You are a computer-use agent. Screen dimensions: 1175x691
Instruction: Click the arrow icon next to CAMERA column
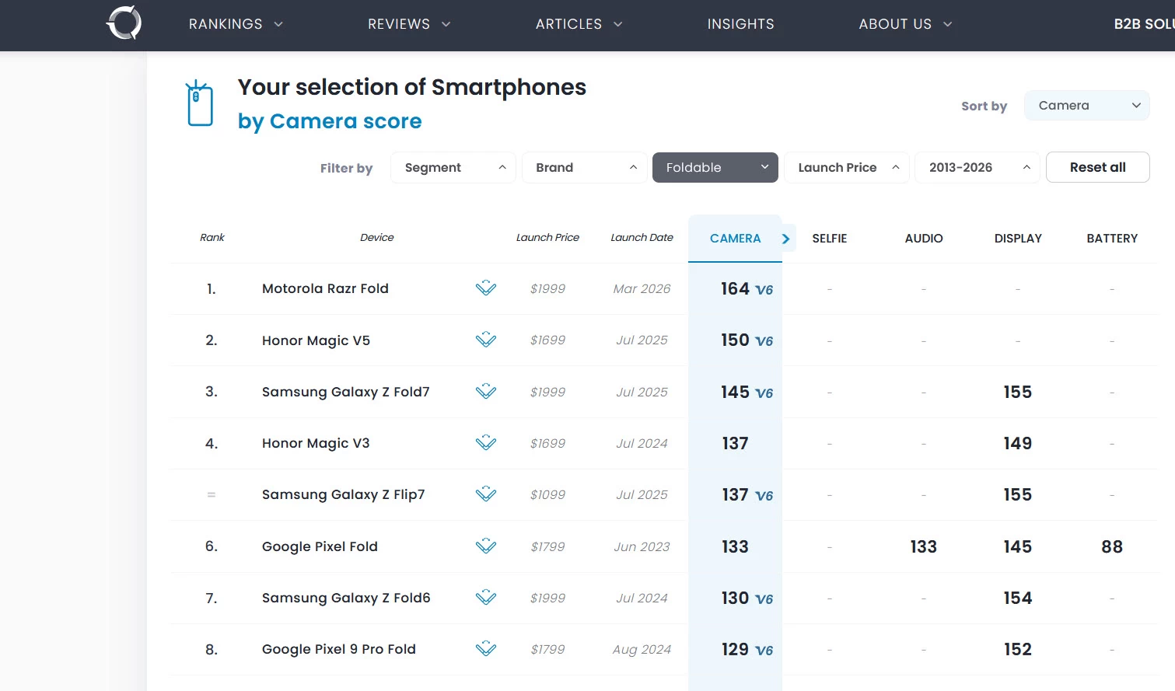tap(786, 239)
